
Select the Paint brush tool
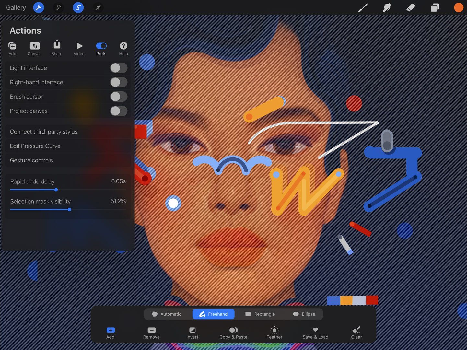point(363,7)
